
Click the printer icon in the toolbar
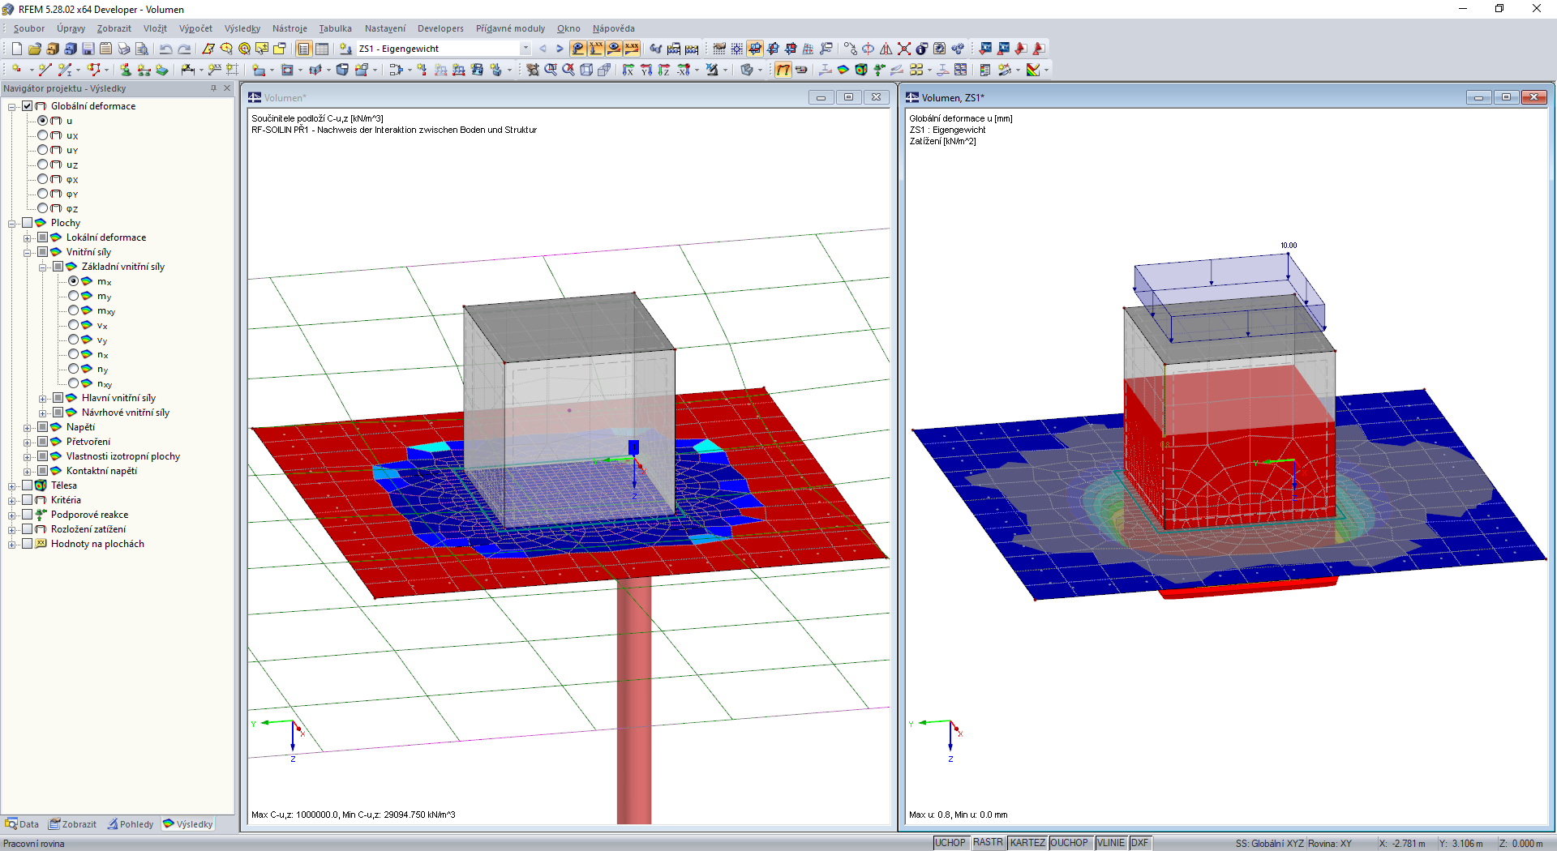pyautogui.click(x=123, y=49)
